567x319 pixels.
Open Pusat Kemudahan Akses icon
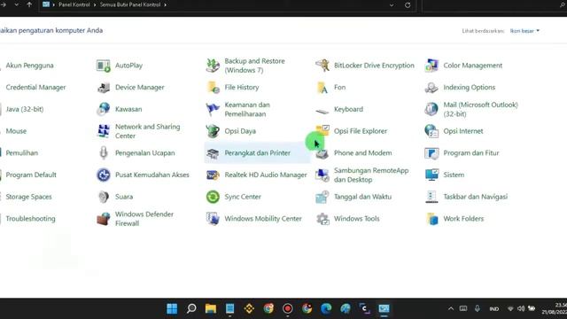point(104,175)
